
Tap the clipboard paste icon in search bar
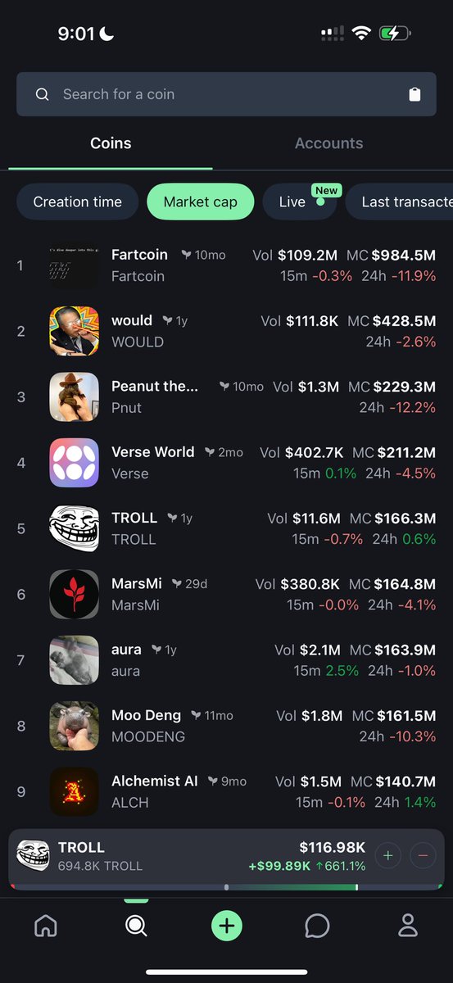pos(414,94)
